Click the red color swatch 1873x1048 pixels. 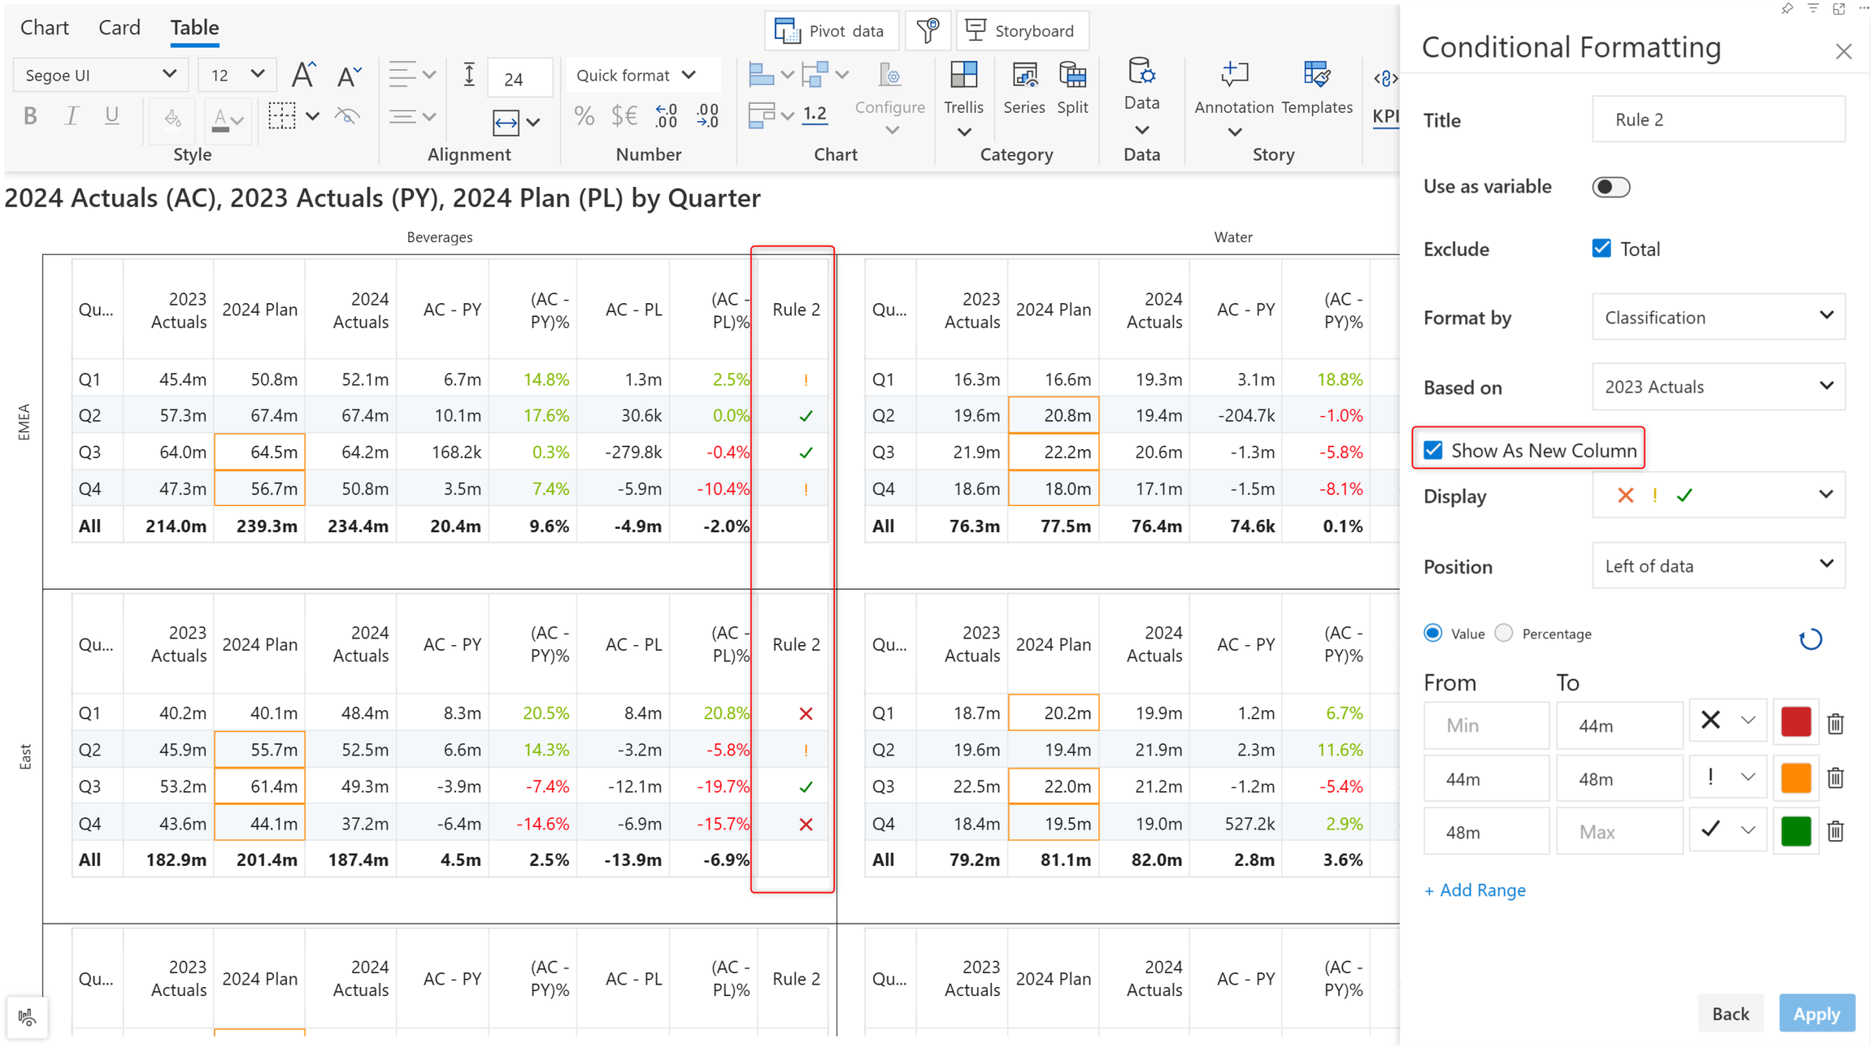pyautogui.click(x=1795, y=721)
